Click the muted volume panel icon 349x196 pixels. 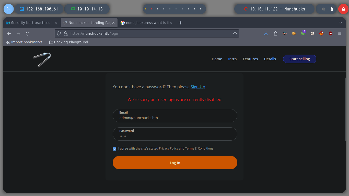click(x=323, y=9)
